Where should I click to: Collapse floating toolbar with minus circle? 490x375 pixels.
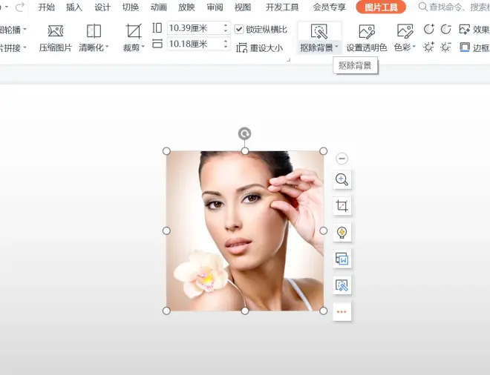[x=342, y=159]
